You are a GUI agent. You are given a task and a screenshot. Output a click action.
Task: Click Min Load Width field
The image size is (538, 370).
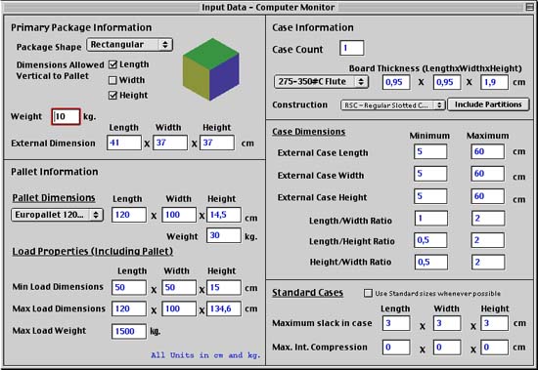pyautogui.click(x=179, y=287)
